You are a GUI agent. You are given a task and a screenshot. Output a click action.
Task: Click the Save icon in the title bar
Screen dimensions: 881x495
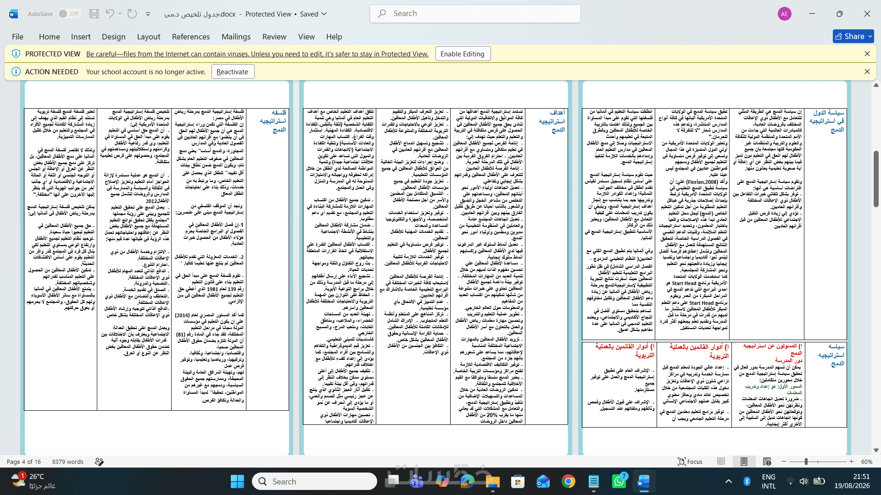[94, 14]
